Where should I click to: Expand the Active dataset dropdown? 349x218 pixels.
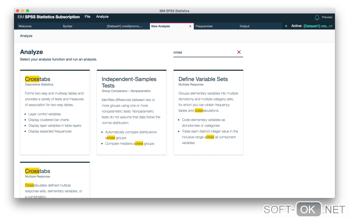tap(331, 26)
